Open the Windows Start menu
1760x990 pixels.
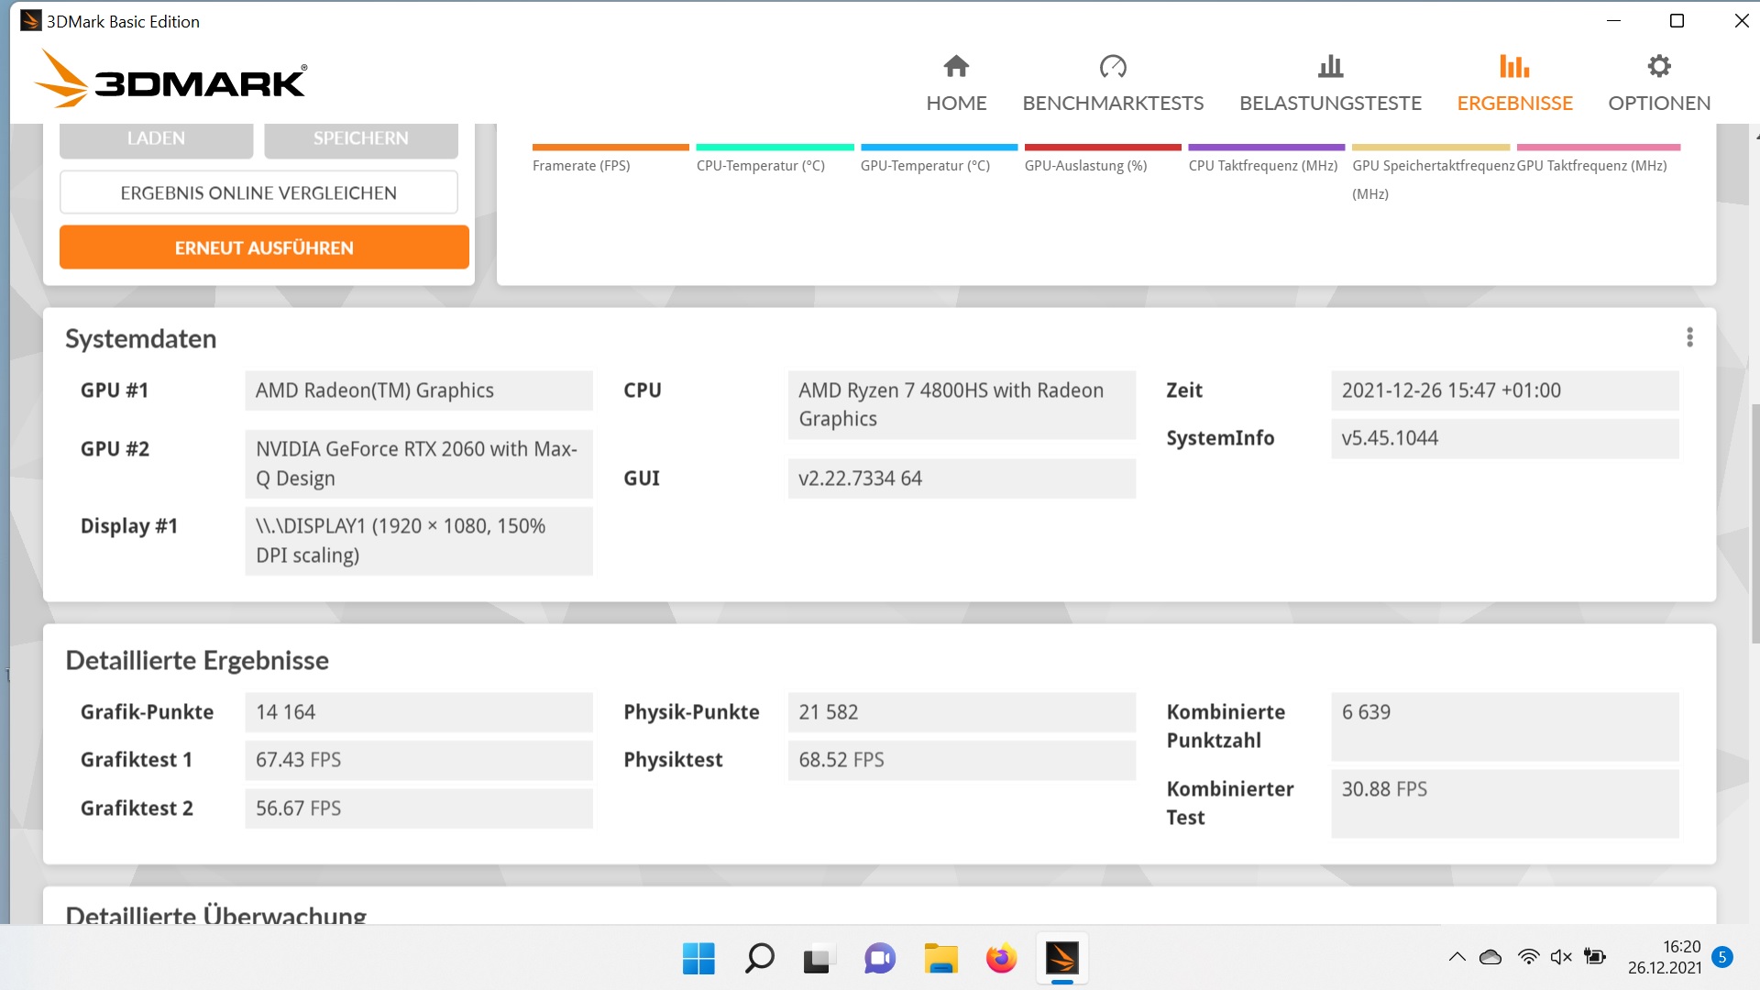[698, 959]
